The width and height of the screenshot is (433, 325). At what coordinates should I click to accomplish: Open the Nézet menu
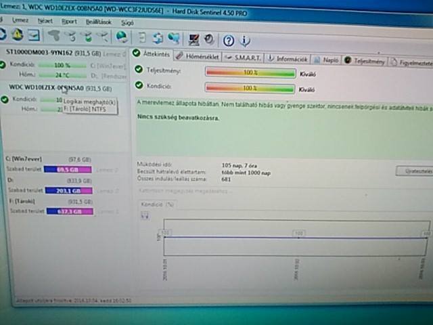coord(45,21)
